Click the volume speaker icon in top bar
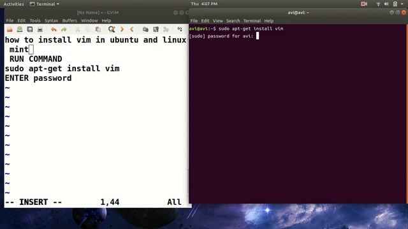 (x=386, y=4)
